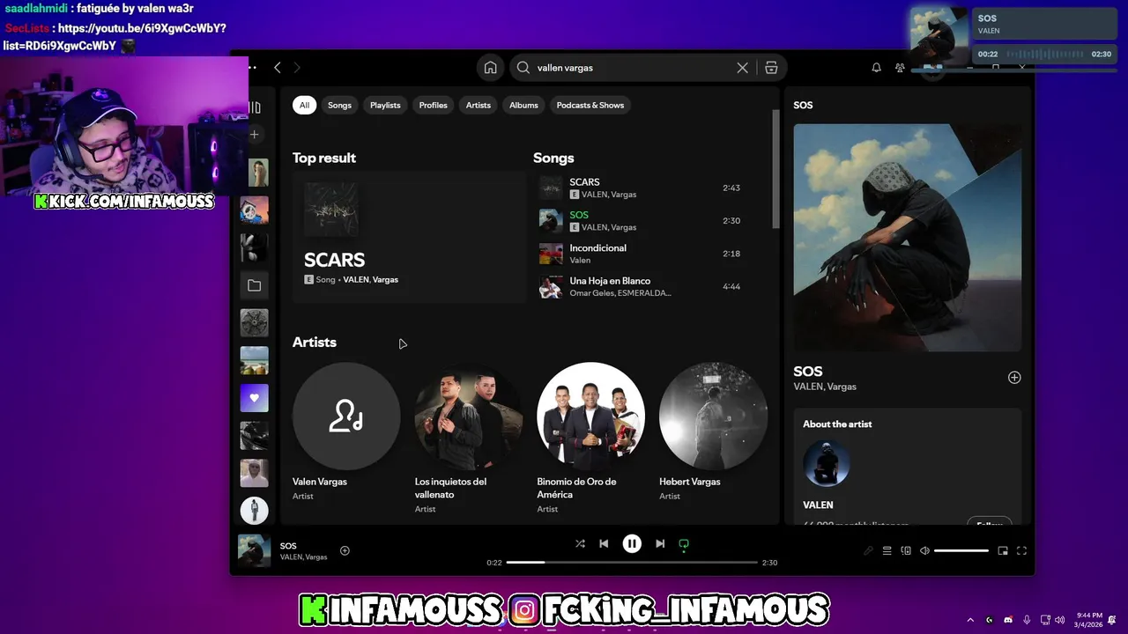Filter results by Profiles
The height and width of the screenshot is (634, 1128).
pyautogui.click(x=433, y=105)
